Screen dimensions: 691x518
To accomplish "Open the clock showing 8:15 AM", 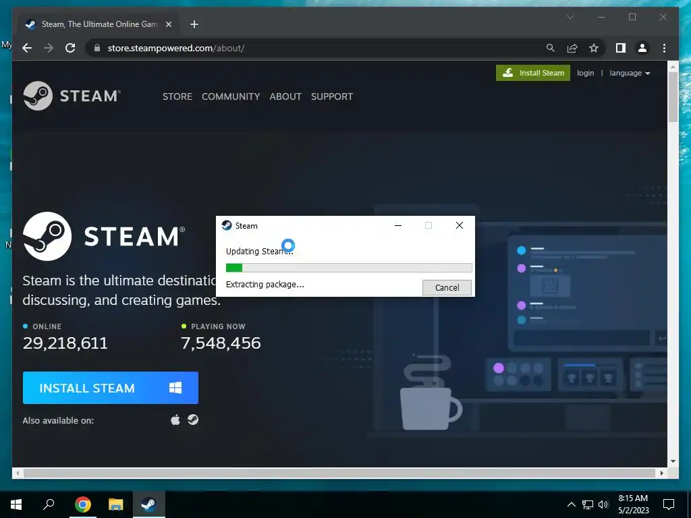I will coord(633,505).
